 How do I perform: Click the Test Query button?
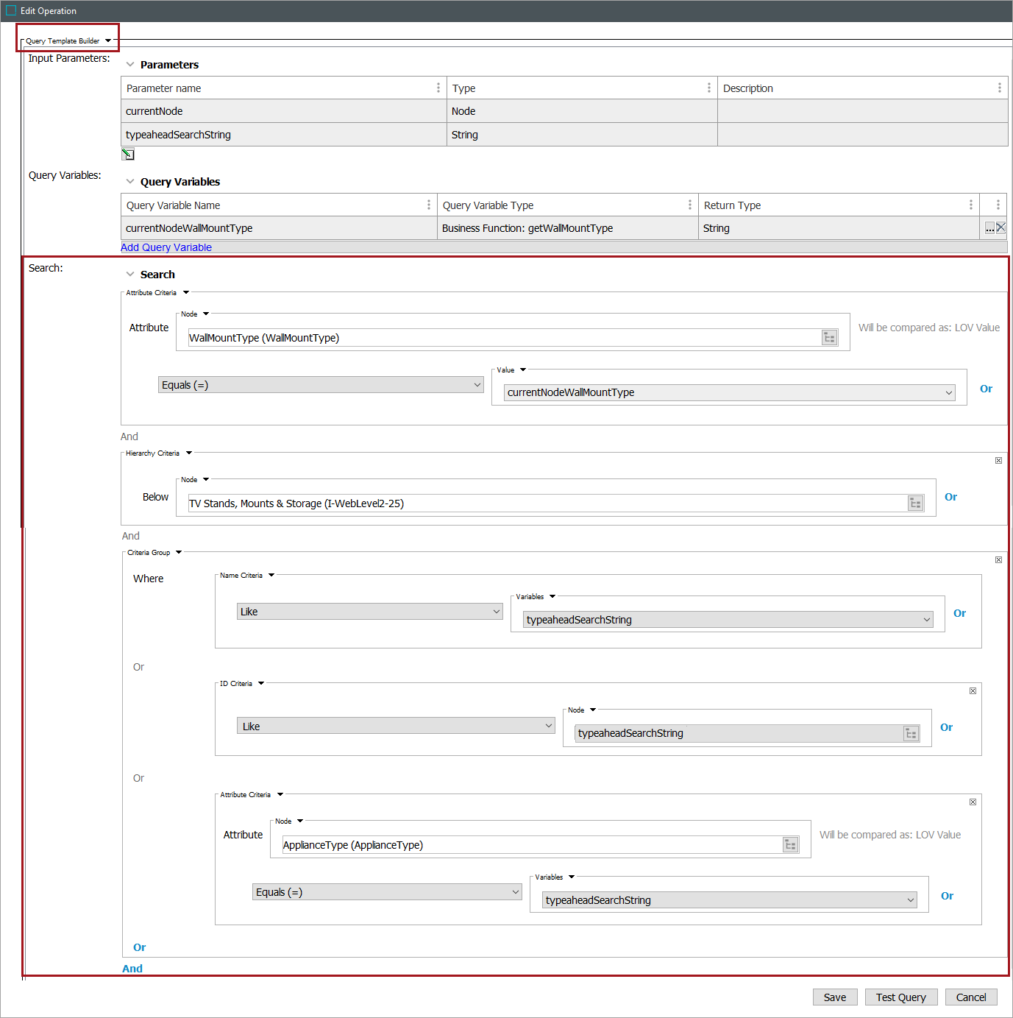900,997
